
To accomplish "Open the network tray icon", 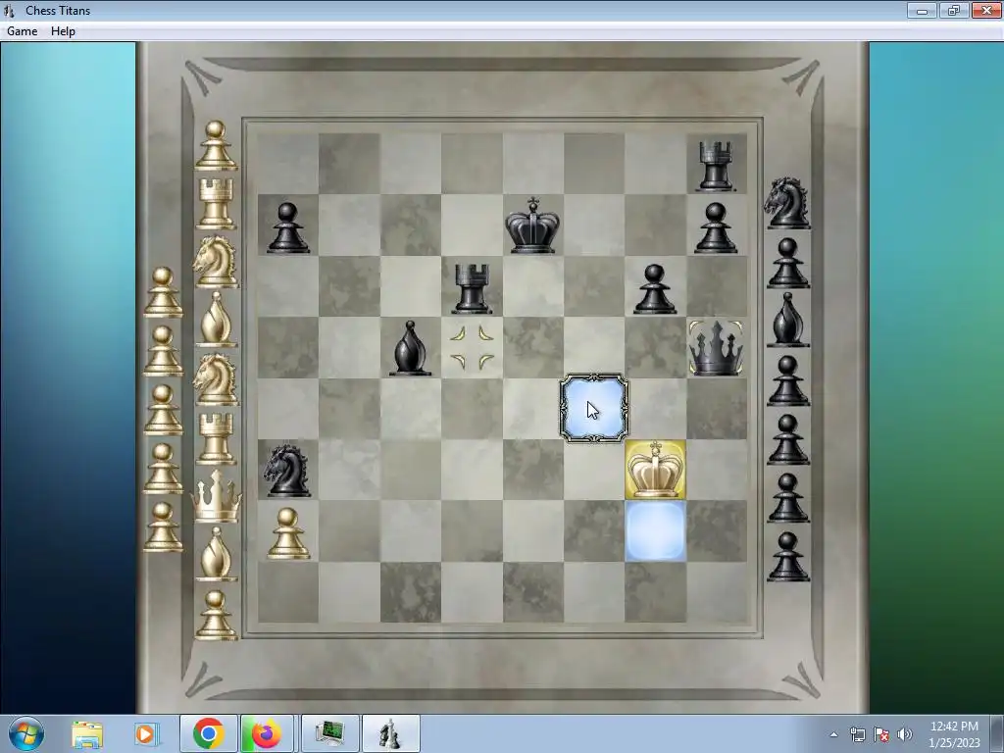I will click(x=857, y=734).
